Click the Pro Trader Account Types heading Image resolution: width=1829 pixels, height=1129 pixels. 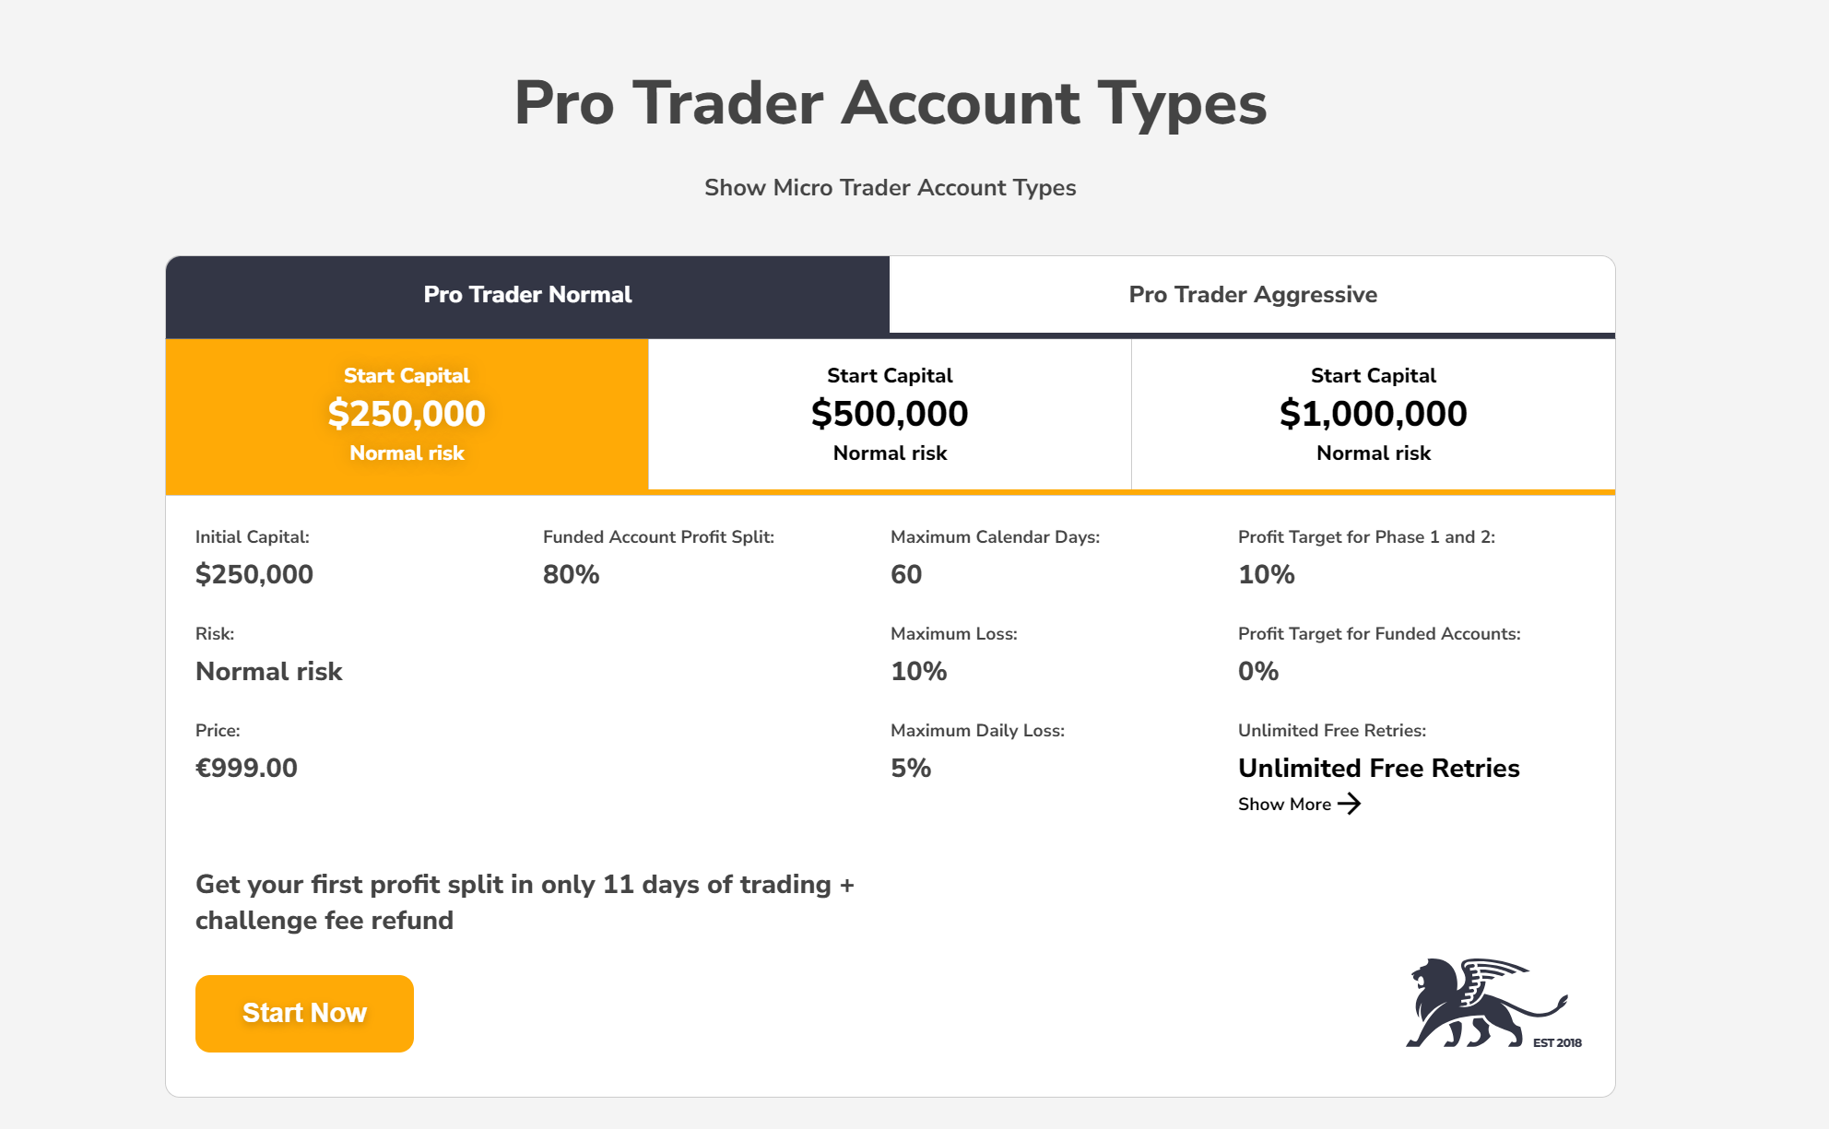coord(891,103)
